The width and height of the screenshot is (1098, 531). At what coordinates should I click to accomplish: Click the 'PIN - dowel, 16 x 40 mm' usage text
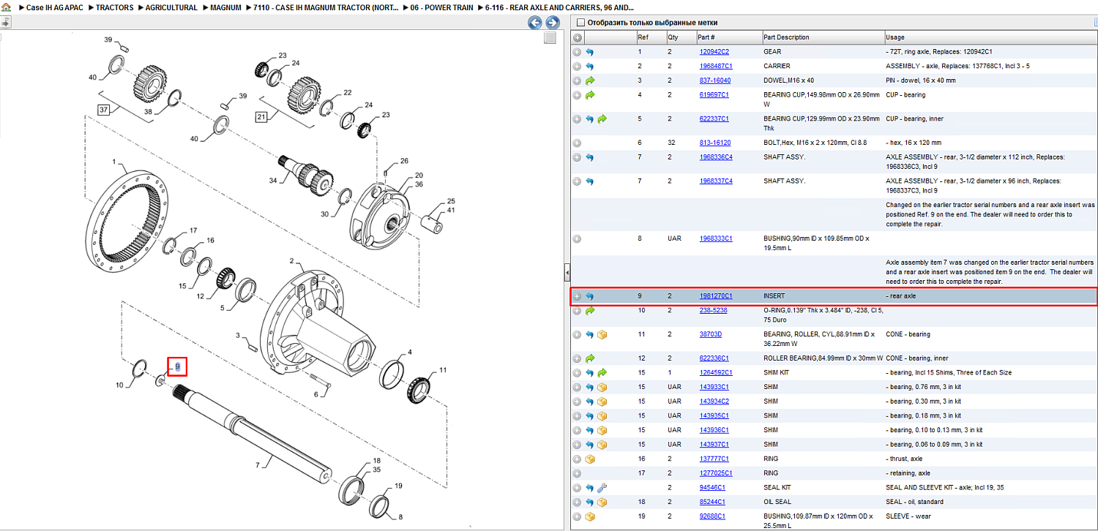[x=921, y=80]
